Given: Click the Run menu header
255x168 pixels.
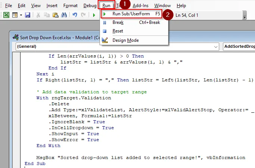Looking at the screenshot, I should (106, 6).
